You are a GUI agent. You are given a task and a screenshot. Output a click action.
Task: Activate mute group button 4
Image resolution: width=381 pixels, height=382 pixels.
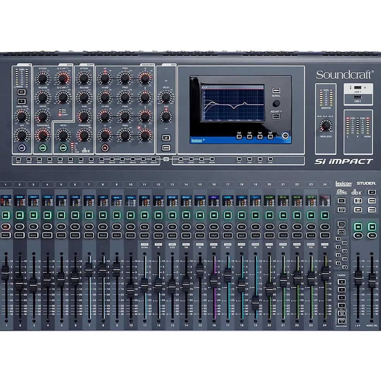345,251
